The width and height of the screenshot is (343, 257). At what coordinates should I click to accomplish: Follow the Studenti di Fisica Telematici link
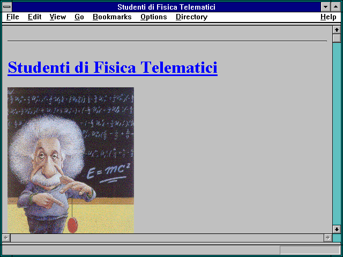pos(113,67)
